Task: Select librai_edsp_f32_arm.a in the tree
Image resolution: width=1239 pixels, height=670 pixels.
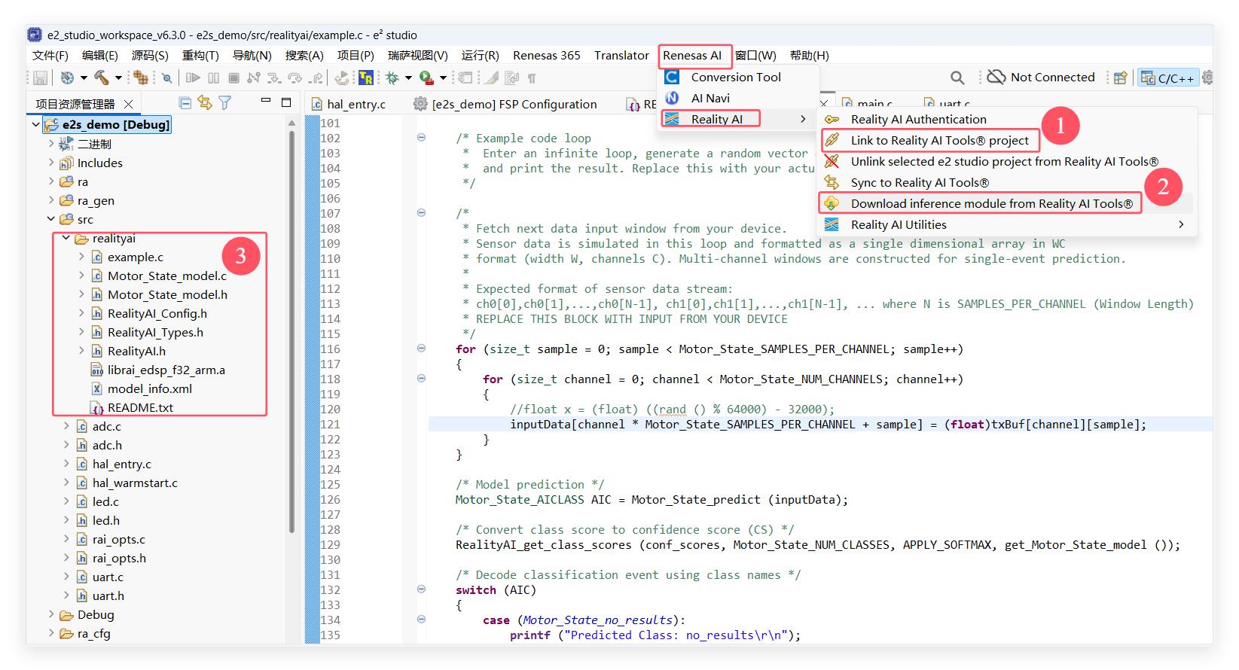Action: (166, 370)
